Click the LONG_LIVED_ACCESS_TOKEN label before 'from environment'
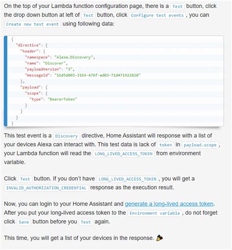This screenshot has height=250, width=232. [123, 154]
